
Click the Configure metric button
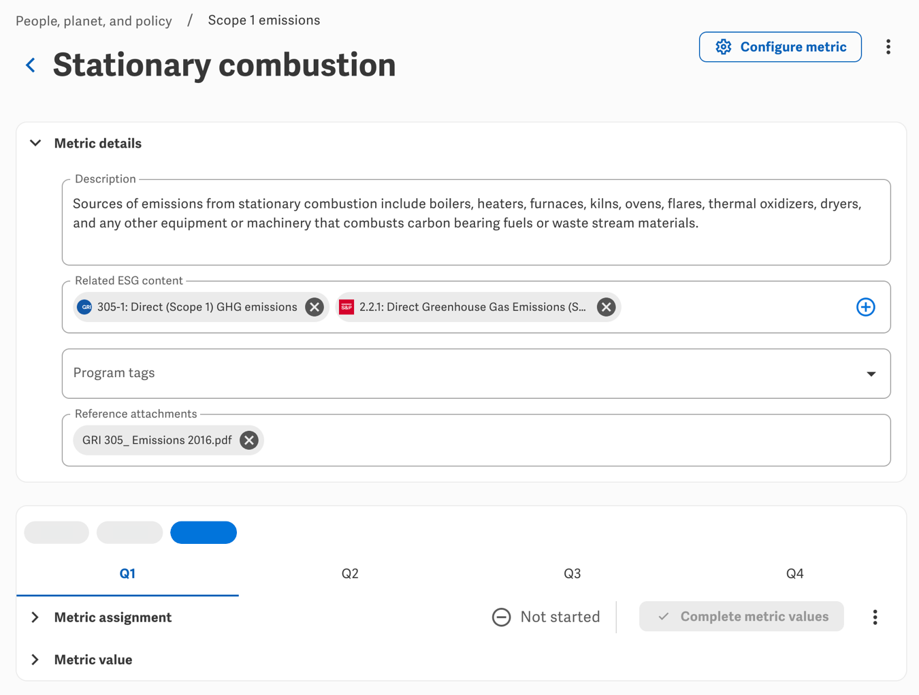780,47
